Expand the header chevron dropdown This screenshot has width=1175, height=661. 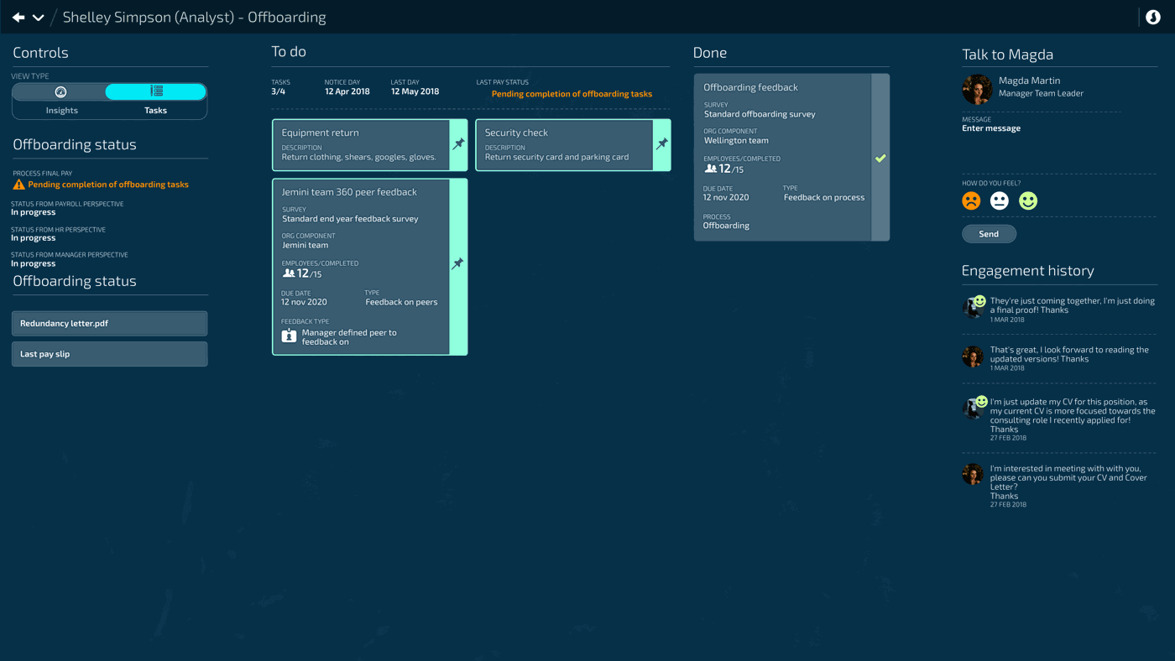coord(39,17)
